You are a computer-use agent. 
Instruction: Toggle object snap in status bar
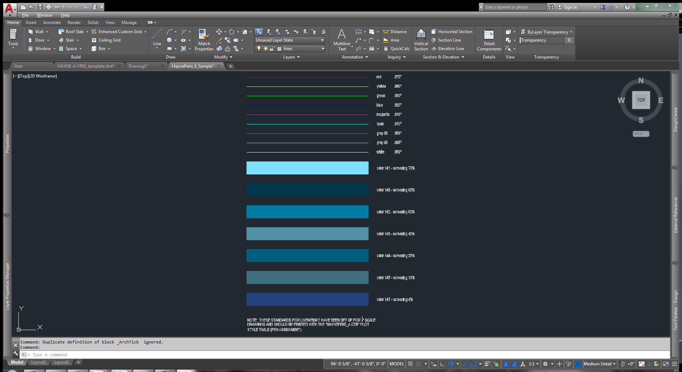[474, 364]
